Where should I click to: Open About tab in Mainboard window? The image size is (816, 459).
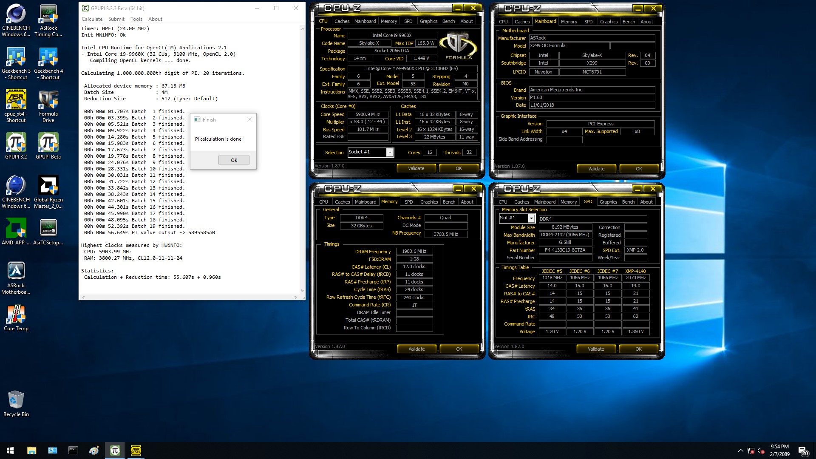647,22
